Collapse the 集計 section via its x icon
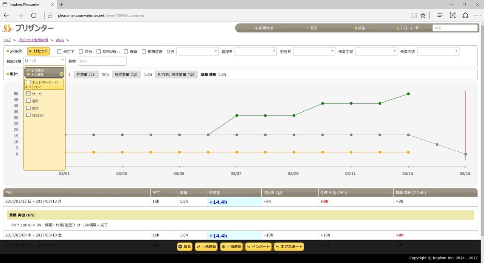 click(x=8, y=74)
